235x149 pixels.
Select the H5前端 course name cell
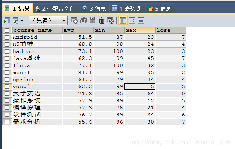(x=37, y=44)
